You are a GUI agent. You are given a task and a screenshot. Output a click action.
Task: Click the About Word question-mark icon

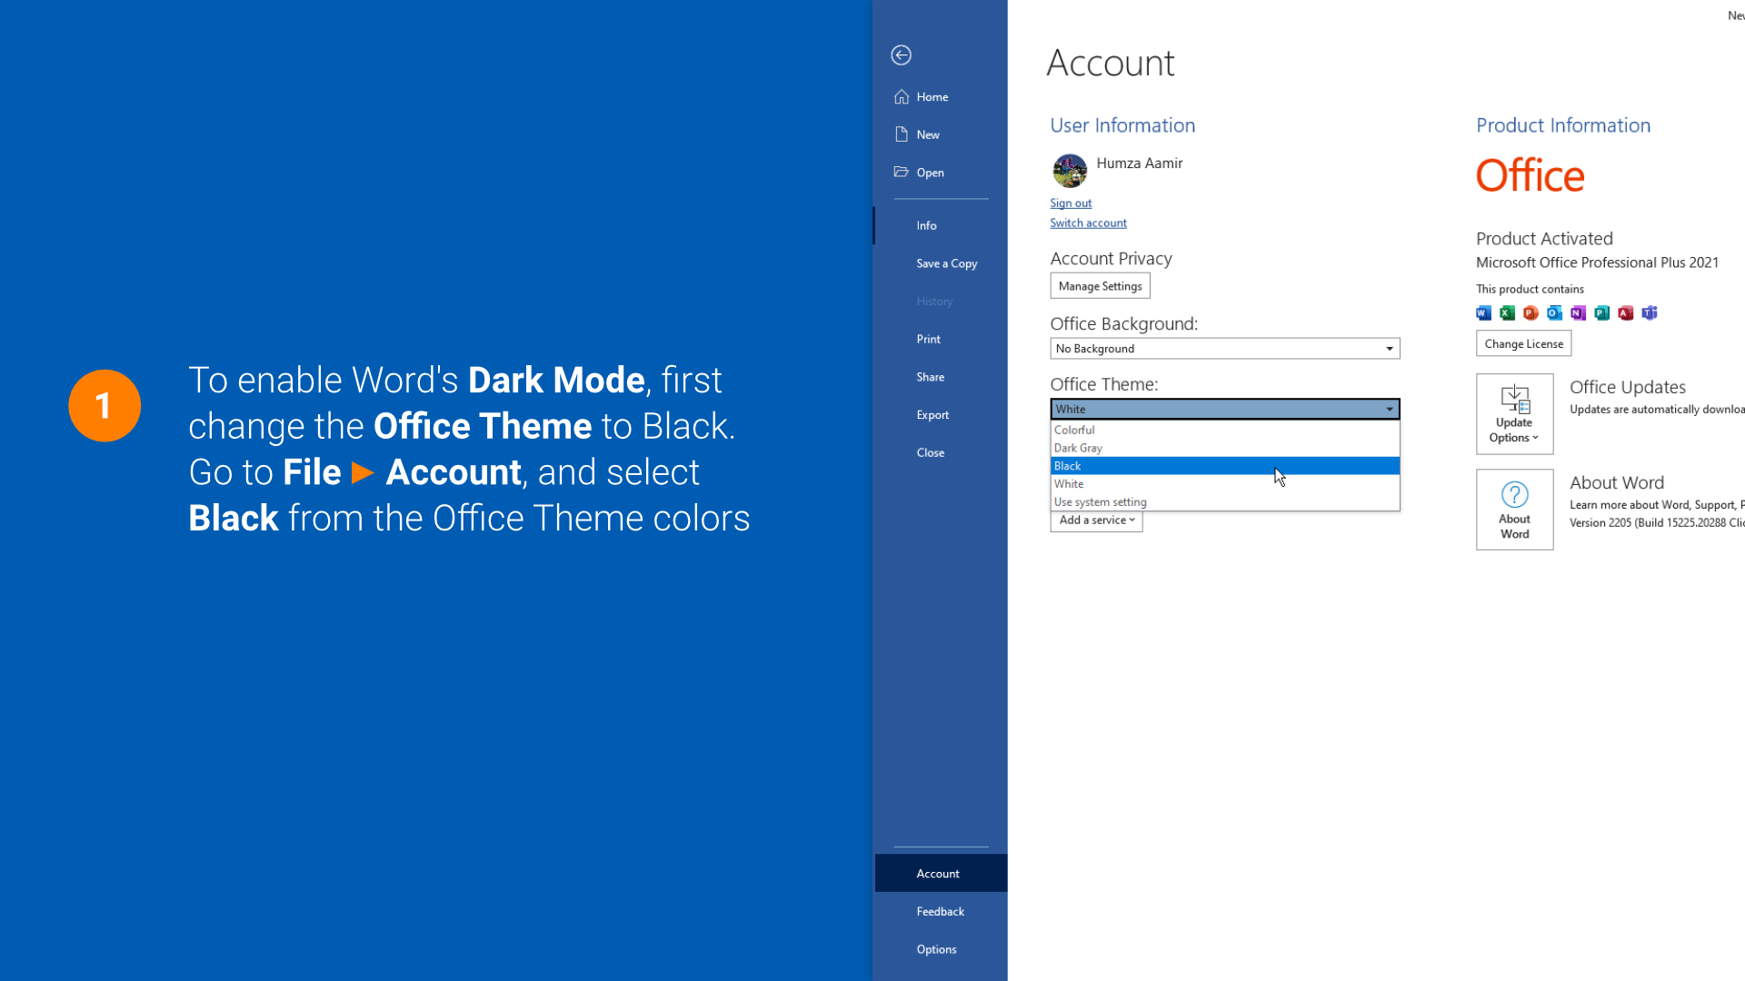1514,496
